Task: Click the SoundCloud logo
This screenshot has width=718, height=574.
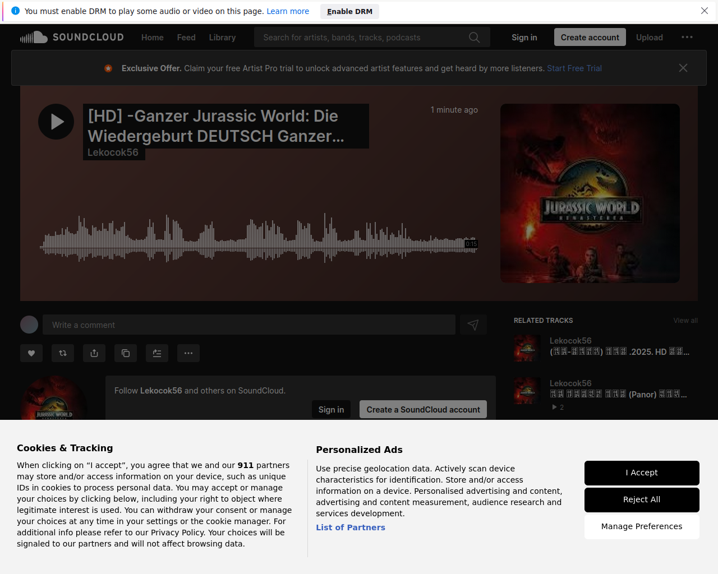Action: (72, 37)
